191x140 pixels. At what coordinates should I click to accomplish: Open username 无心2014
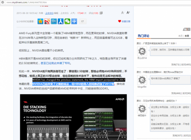coord(142,58)
